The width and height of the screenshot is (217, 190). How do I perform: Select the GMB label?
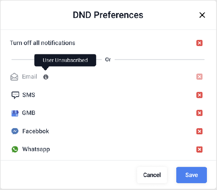[28, 113]
